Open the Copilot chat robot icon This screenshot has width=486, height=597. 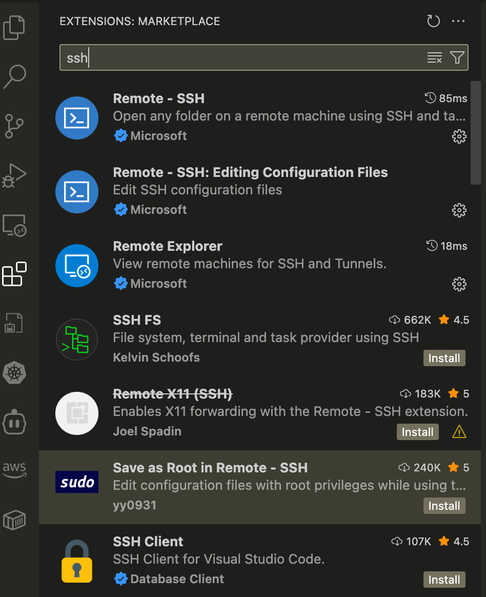pyautogui.click(x=14, y=422)
